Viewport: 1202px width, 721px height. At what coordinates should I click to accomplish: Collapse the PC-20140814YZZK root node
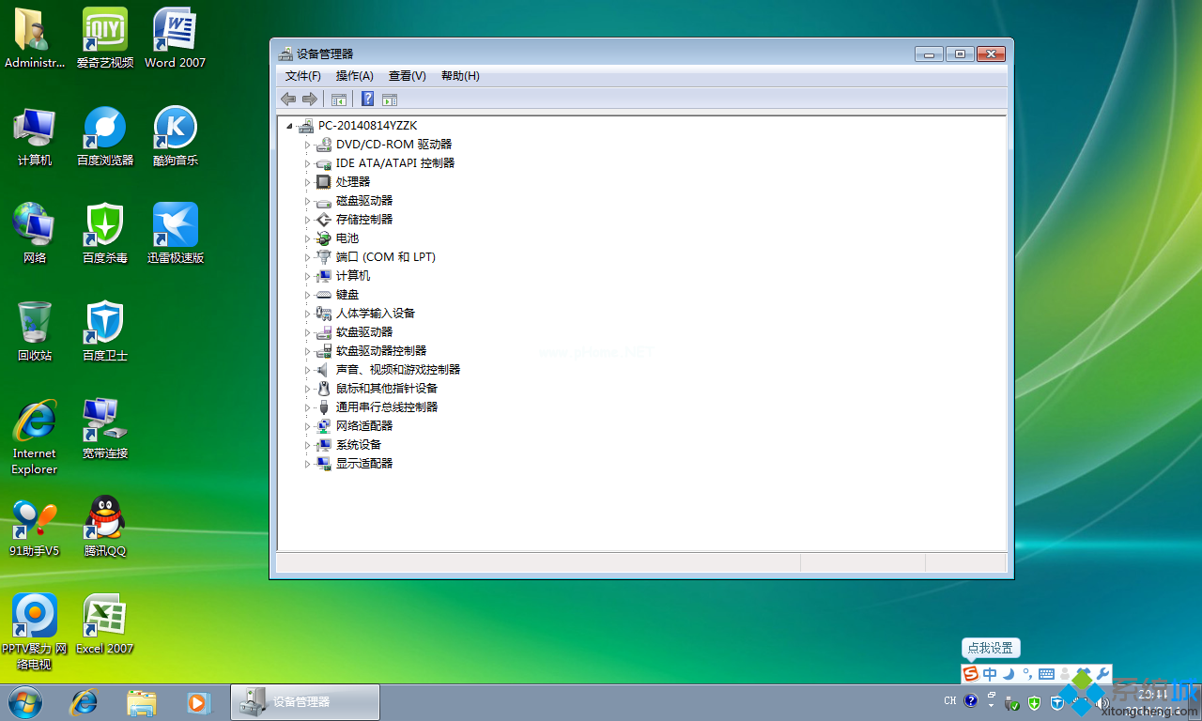pyautogui.click(x=289, y=126)
